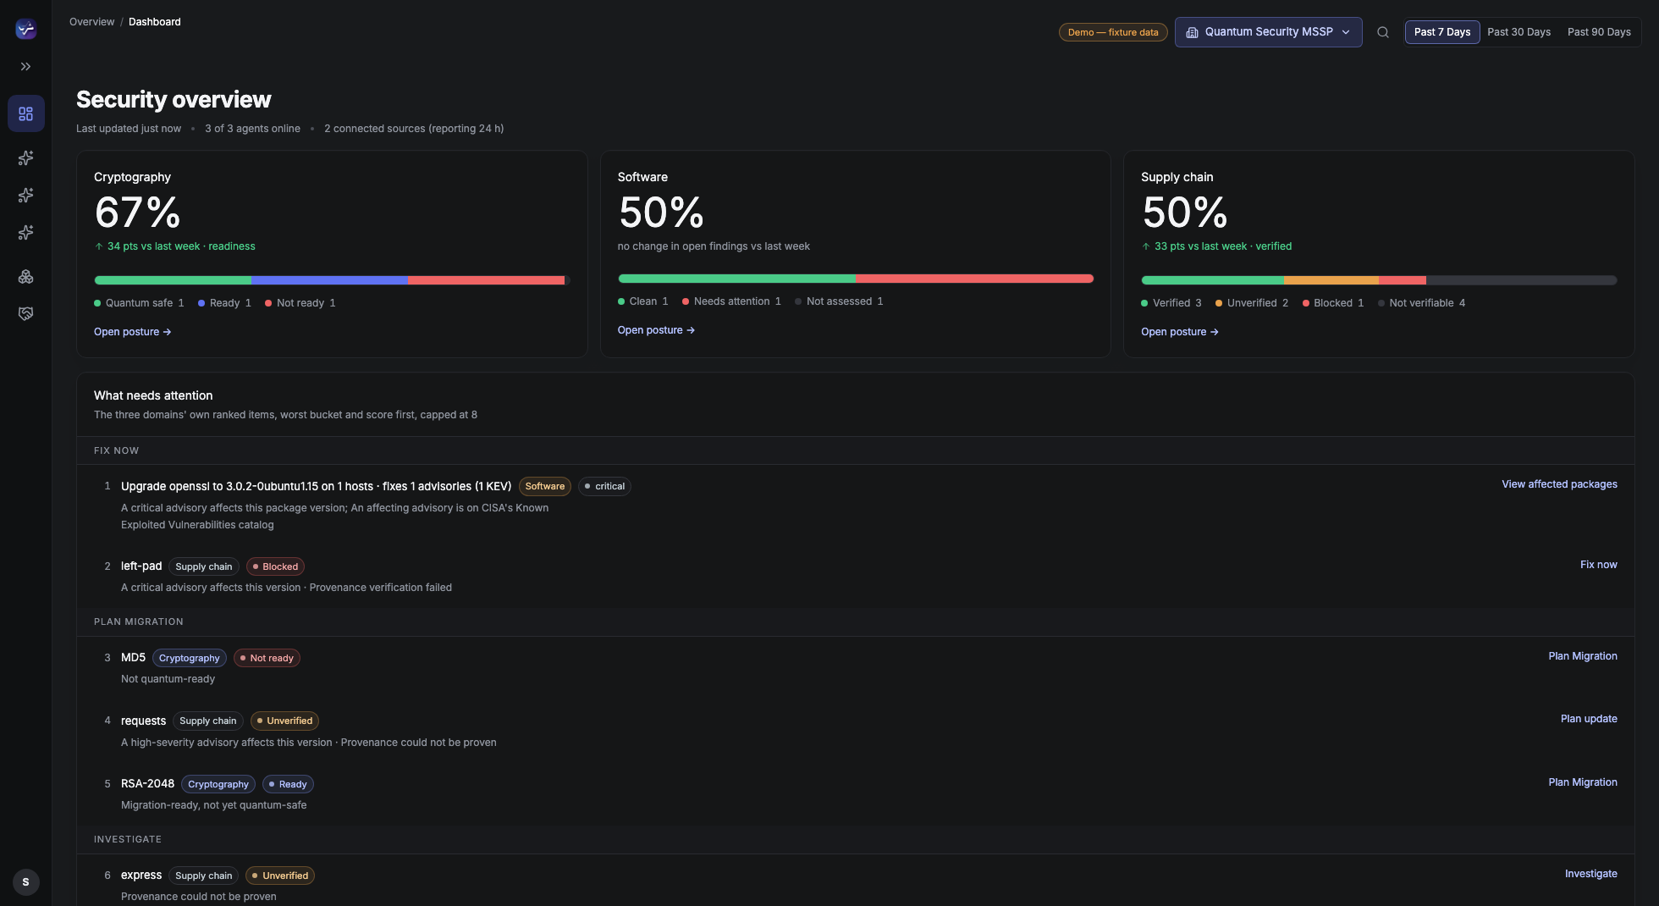This screenshot has height=906, width=1659.
Task: Go to Overview in the breadcrumb
Action: [91, 22]
